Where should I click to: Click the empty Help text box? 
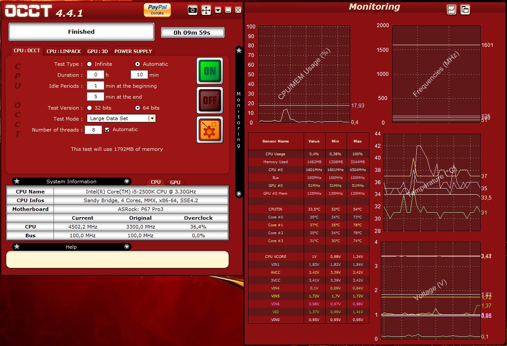coord(117,259)
